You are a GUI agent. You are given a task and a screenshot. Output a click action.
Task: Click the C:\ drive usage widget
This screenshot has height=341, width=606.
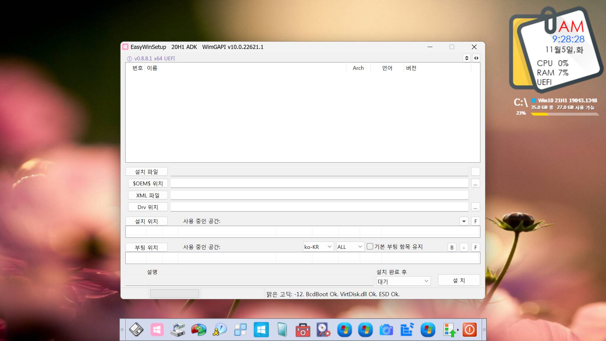click(556, 107)
